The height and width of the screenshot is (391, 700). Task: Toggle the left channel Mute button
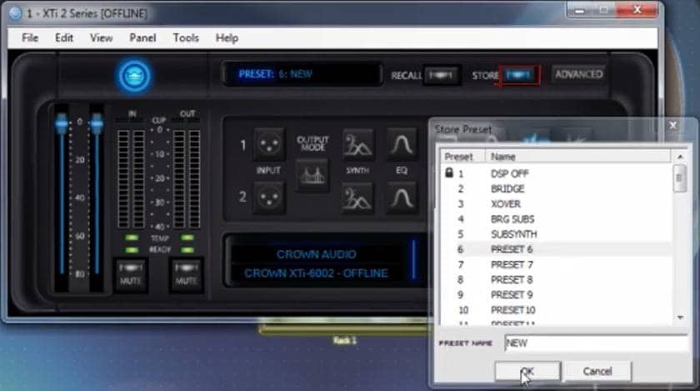pyautogui.click(x=130, y=273)
